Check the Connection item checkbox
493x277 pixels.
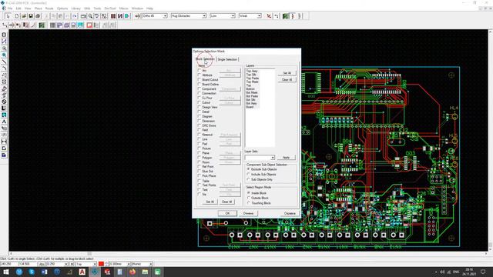199,93
